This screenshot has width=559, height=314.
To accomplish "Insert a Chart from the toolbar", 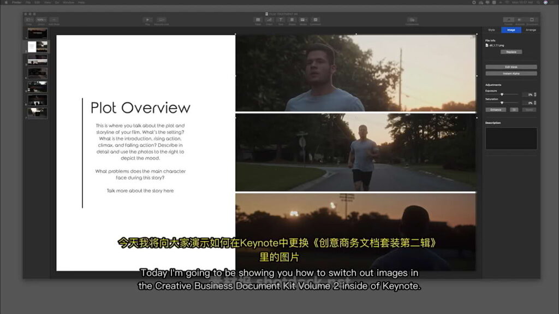I will [269, 20].
